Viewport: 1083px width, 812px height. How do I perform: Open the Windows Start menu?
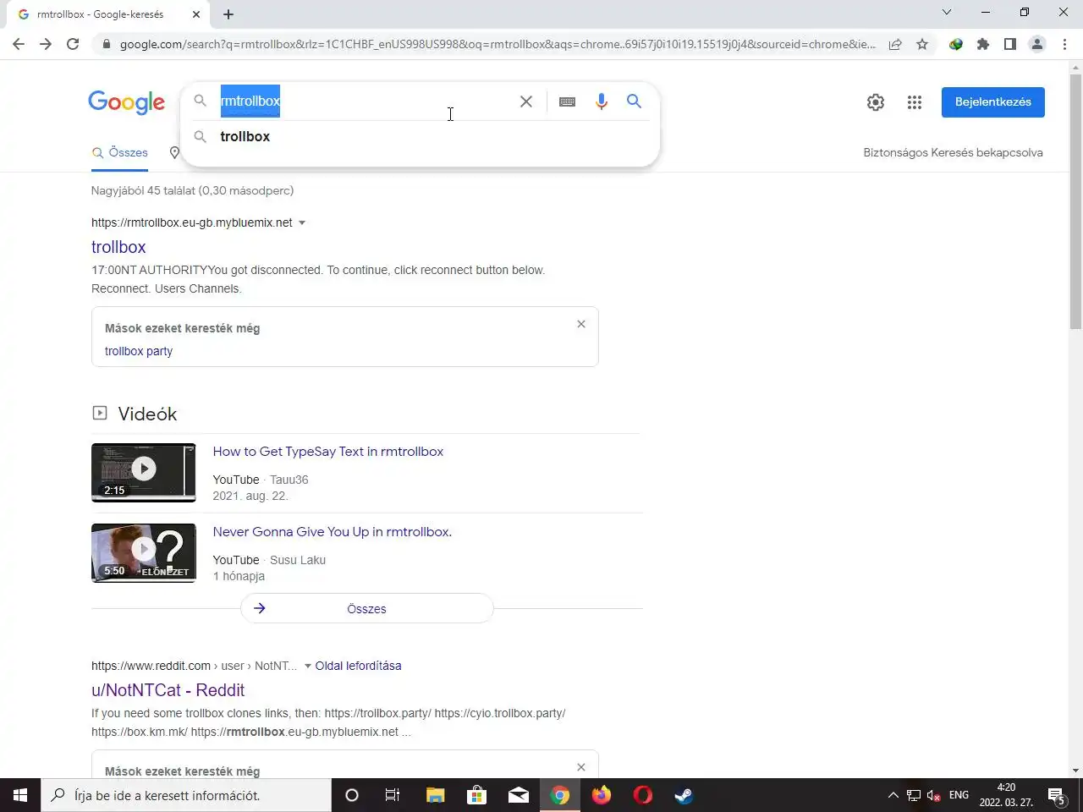click(20, 795)
